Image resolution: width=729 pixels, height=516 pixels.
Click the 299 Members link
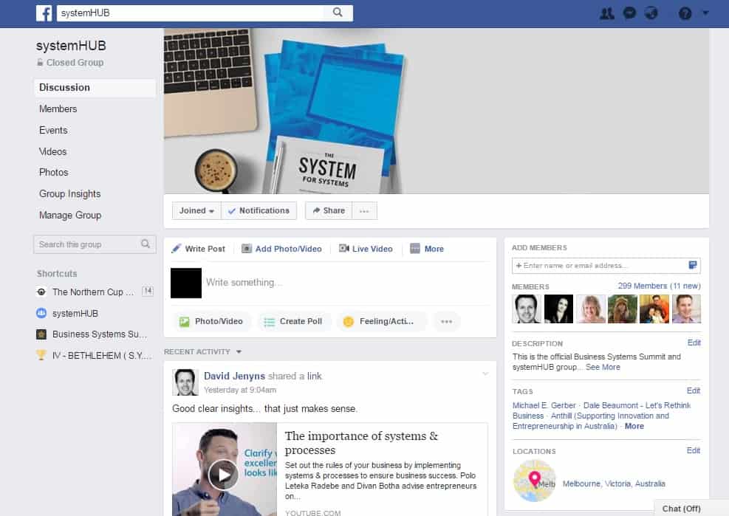pos(642,286)
